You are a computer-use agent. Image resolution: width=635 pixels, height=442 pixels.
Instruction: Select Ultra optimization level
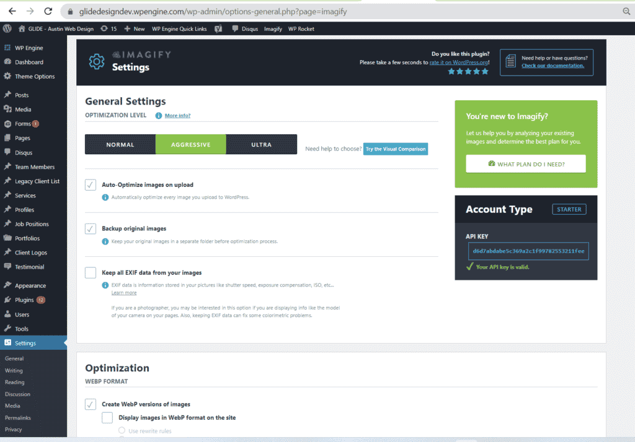pyautogui.click(x=262, y=144)
